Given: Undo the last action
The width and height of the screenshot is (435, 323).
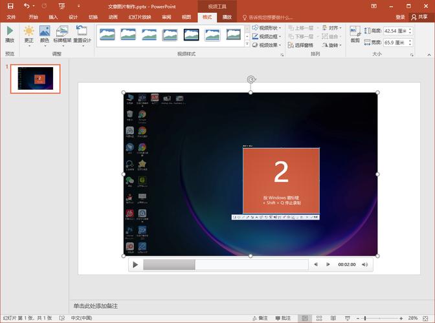Looking at the screenshot, I should (27, 6).
